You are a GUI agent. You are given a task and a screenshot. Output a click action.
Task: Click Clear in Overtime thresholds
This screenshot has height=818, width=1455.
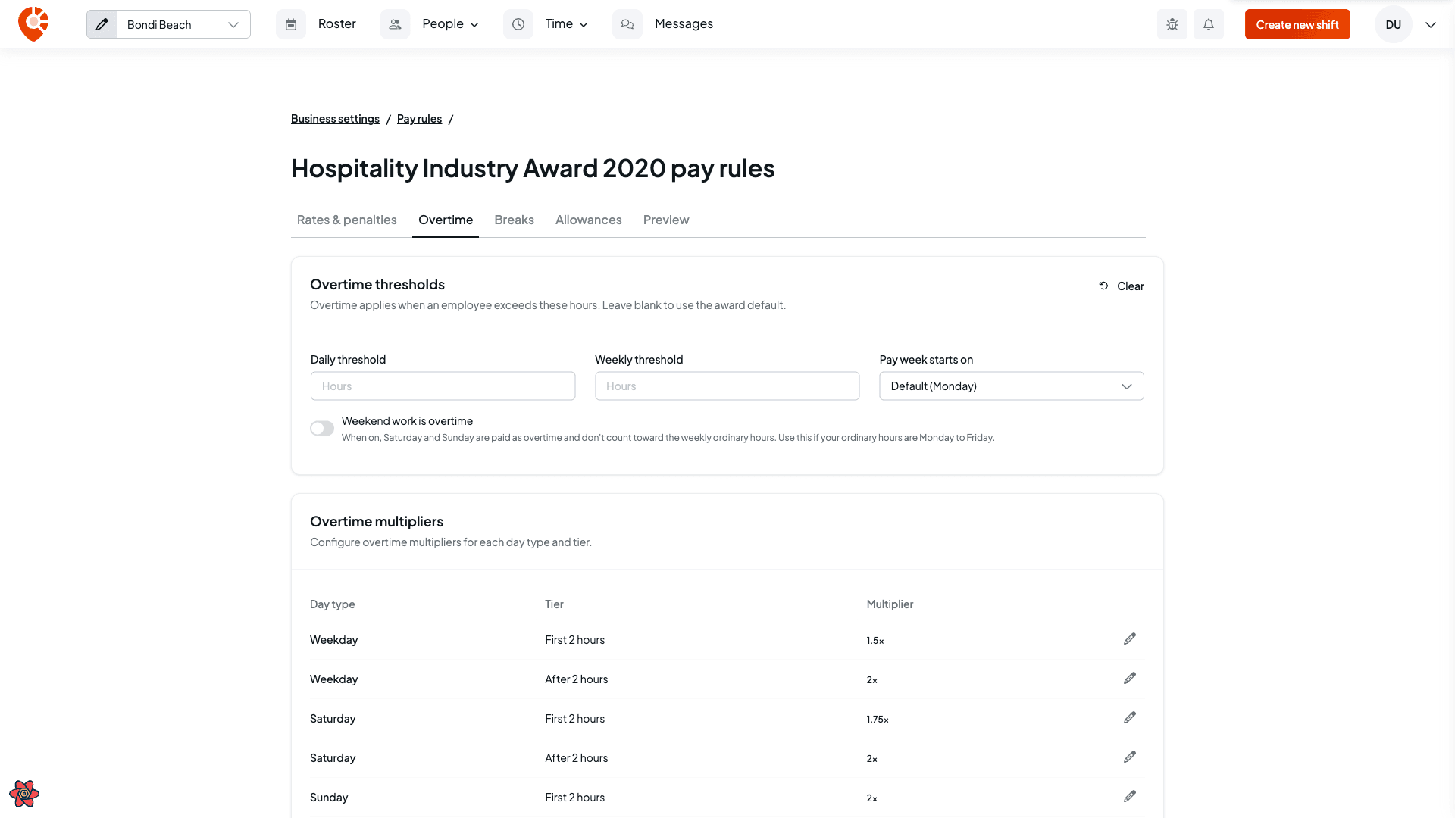[x=1122, y=286]
